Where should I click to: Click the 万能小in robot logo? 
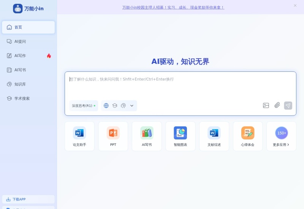[17, 8]
